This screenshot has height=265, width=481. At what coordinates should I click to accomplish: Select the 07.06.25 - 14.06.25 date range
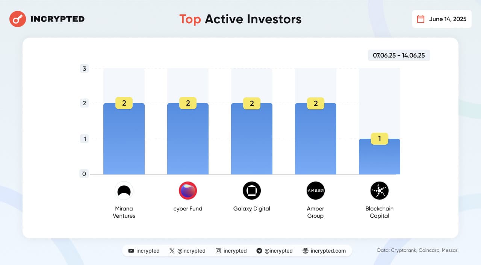click(399, 55)
